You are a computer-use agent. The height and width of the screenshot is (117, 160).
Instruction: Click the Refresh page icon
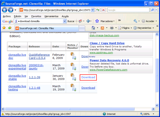98,10
